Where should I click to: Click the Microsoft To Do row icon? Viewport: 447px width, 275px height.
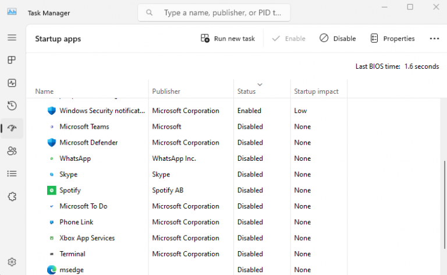[52, 206]
